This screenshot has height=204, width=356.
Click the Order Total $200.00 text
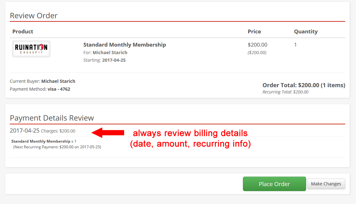304,85
